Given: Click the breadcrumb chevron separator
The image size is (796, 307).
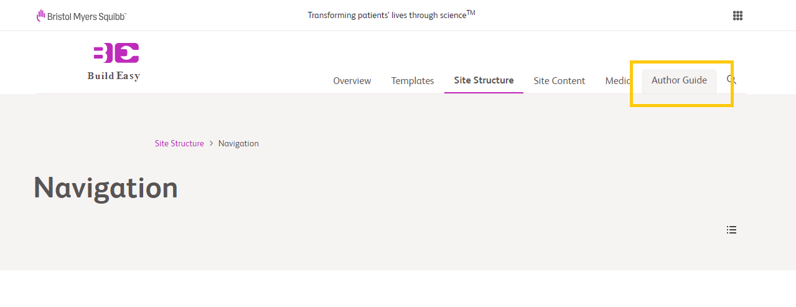Looking at the screenshot, I should pyautogui.click(x=211, y=143).
